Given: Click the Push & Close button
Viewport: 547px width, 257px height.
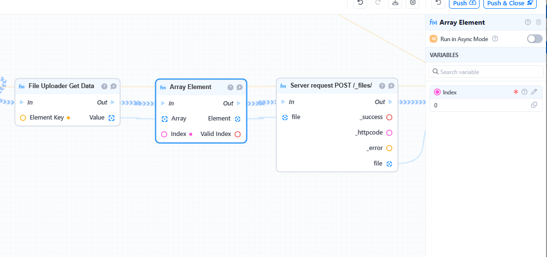Looking at the screenshot, I should coord(510,3).
